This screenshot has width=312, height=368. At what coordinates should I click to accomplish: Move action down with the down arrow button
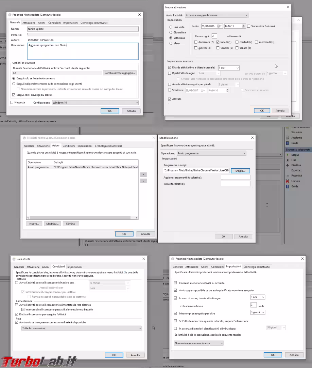pos(143,181)
